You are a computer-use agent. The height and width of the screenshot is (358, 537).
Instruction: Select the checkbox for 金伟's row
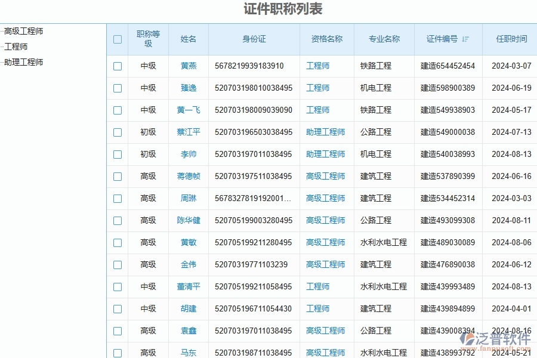tap(117, 264)
